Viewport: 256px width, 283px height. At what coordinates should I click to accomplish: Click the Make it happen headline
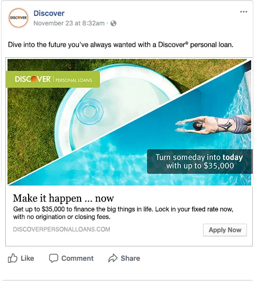(x=64, y=198)
